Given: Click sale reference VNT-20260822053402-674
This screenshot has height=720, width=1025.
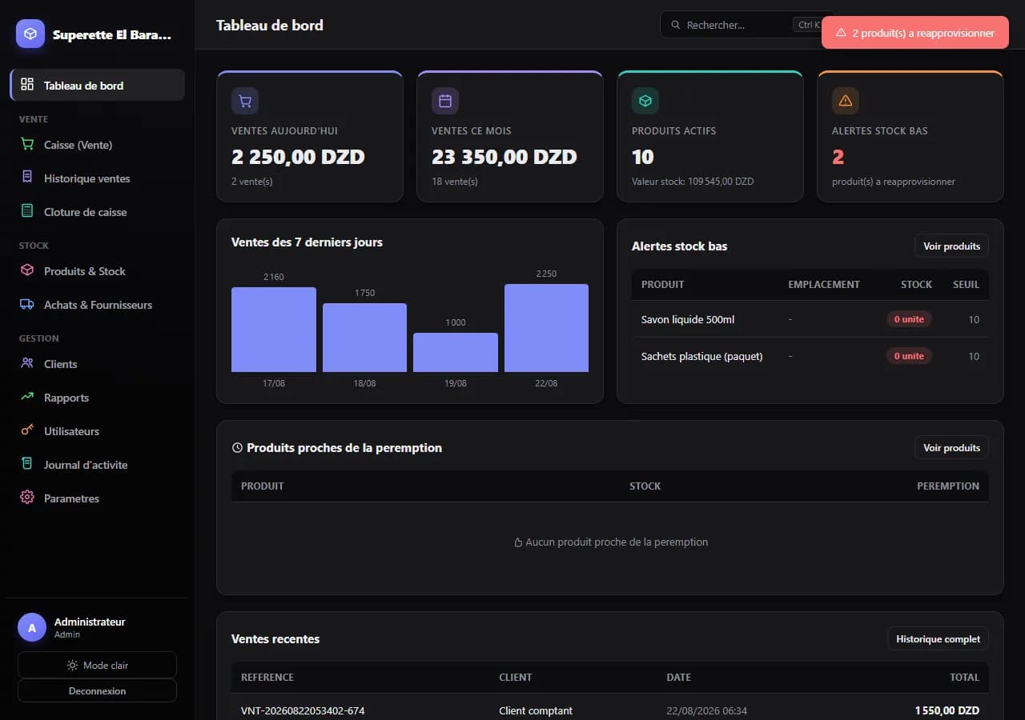Looking at the screenshot, I should [303, 710].
